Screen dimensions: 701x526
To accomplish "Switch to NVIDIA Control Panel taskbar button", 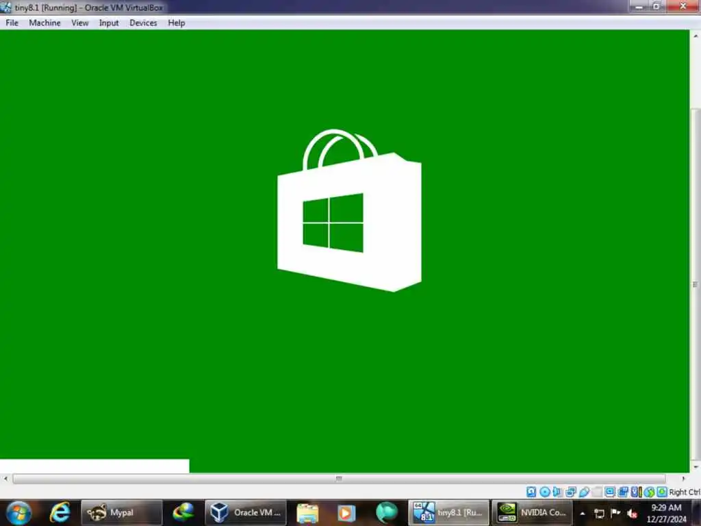I will point(532,512).
